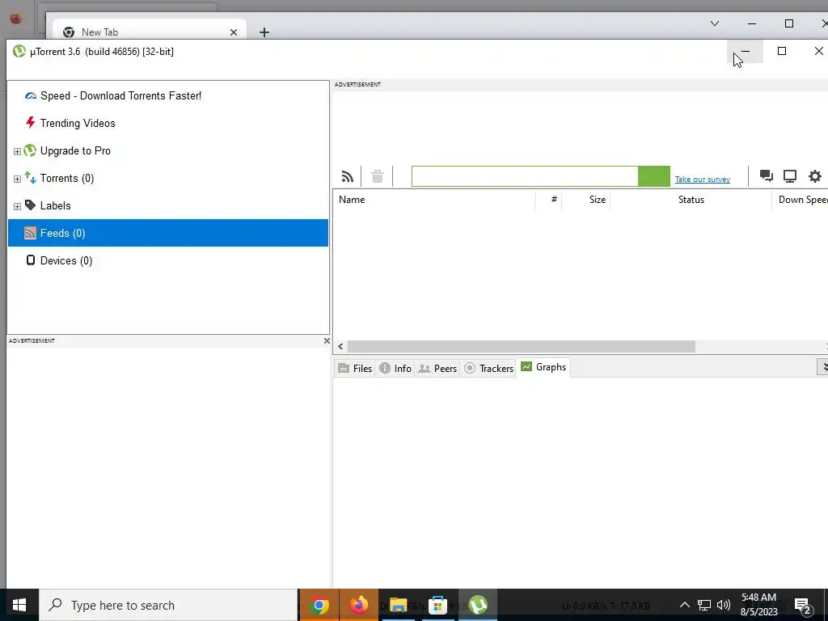Click the Add RSS Feed toolbar icon
This screenshot has height=621, width=828.
[348, 176]
